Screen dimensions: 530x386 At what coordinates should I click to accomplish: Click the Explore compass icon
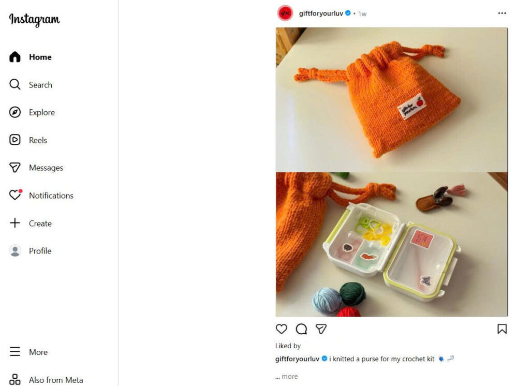[16, 112]
